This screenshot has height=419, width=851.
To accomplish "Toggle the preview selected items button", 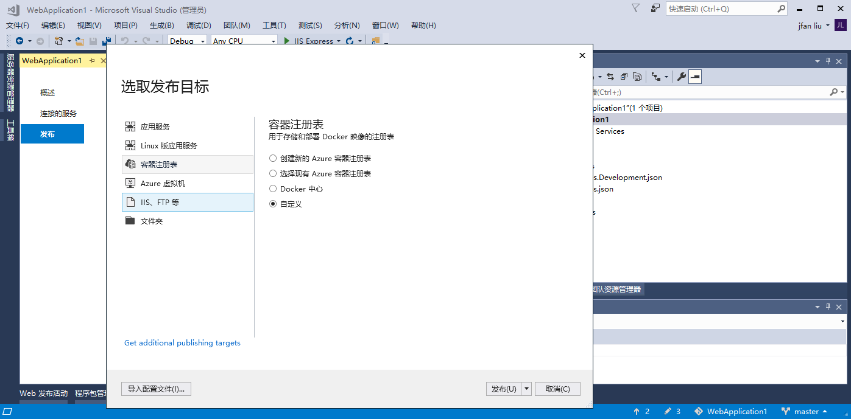I will pos(695,77).
